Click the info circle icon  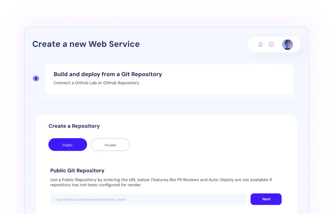(271, 45)
